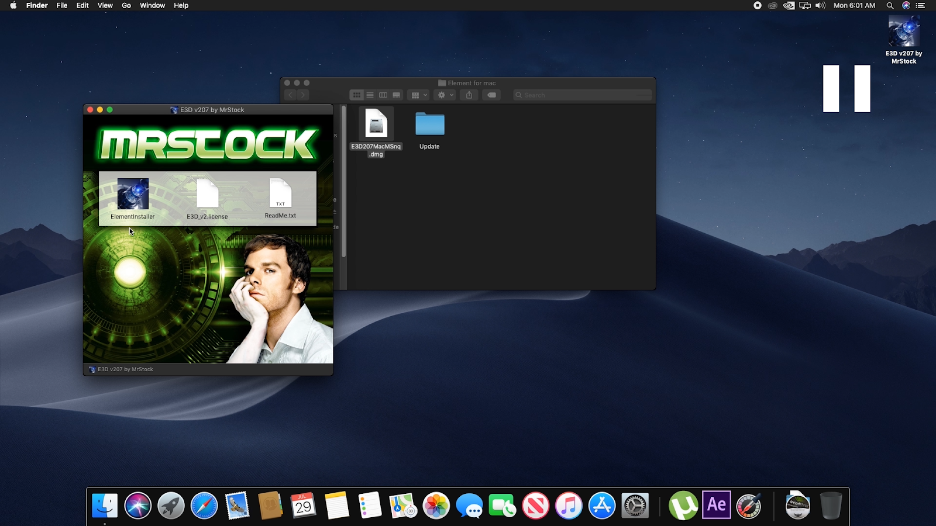
Task: Open the Mail eagle-stamp app in Dock
Action: point(238,506)
